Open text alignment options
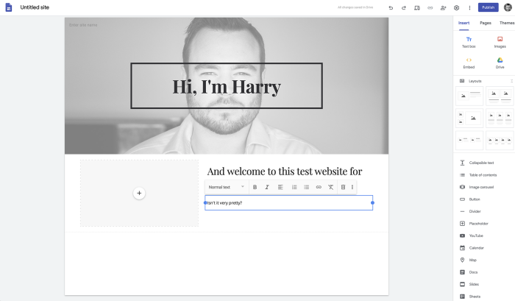Viewport: 515px width, 301px height. [x=280, y=187]
